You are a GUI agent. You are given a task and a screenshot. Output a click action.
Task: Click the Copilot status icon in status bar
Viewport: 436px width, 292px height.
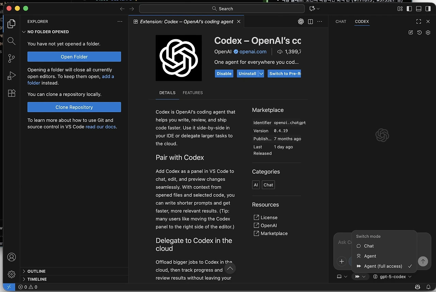(418, 287)
